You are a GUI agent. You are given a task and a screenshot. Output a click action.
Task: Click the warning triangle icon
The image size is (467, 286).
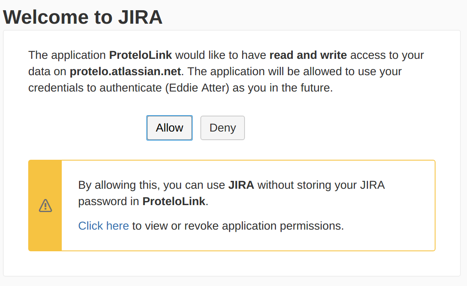coord(45,206)
